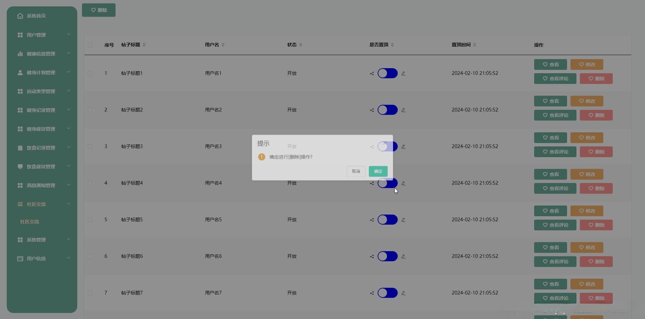Open the 社区交流 submenu item
Viewport: 645px width, 319px height.
30,222
